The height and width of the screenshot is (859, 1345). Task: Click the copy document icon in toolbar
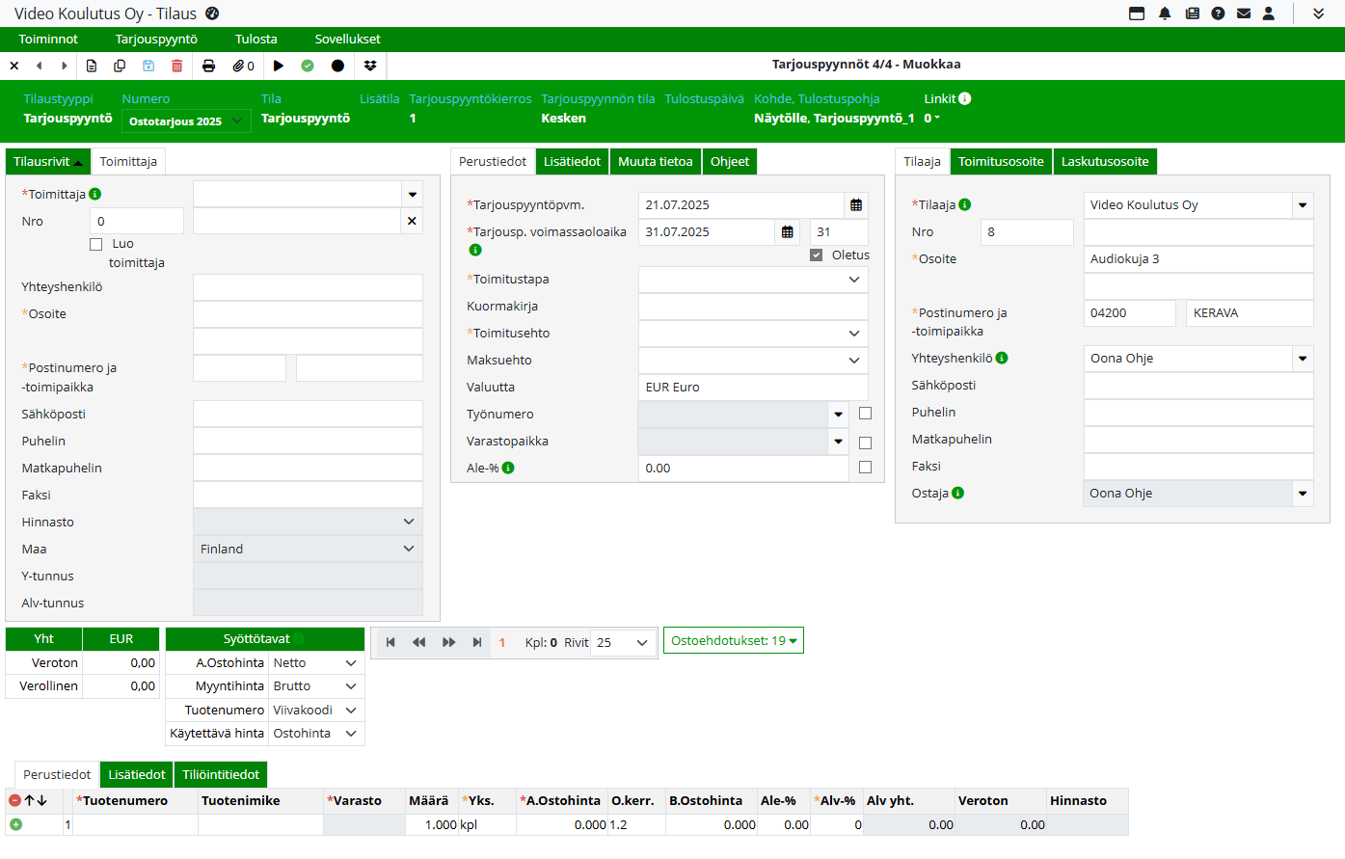[120, 66]
